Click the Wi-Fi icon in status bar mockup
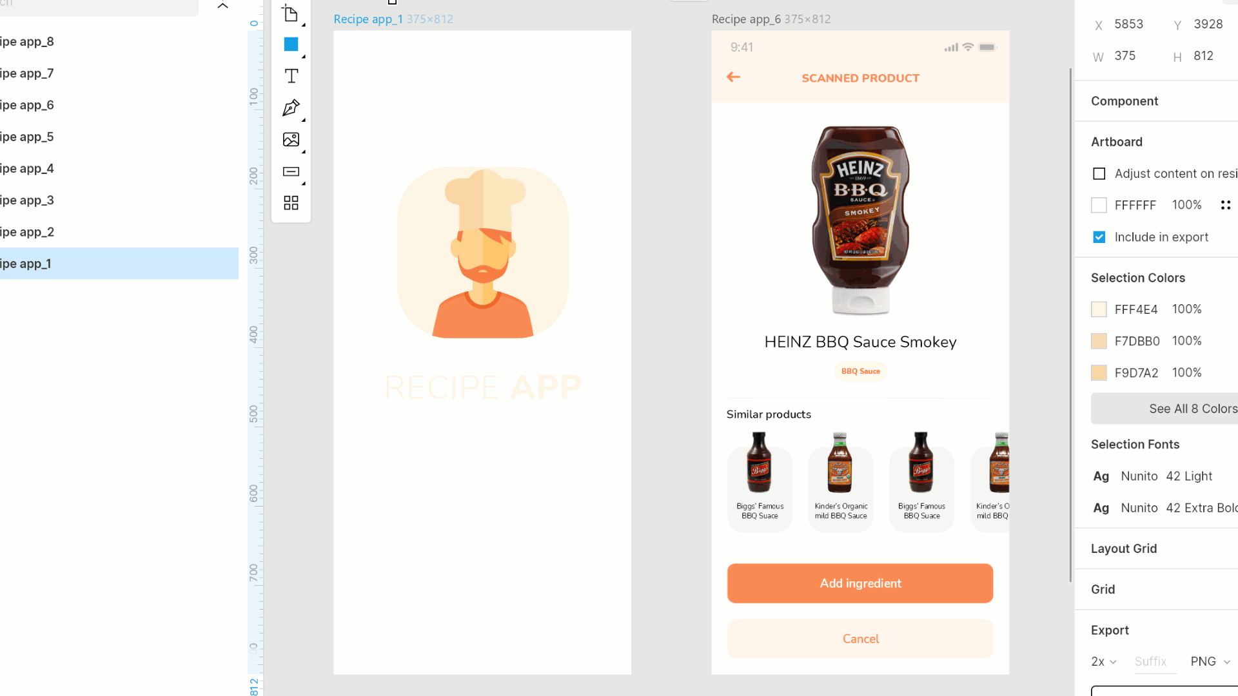The width and height of the screenshot is (1238, 696). (x=968, y=47)
